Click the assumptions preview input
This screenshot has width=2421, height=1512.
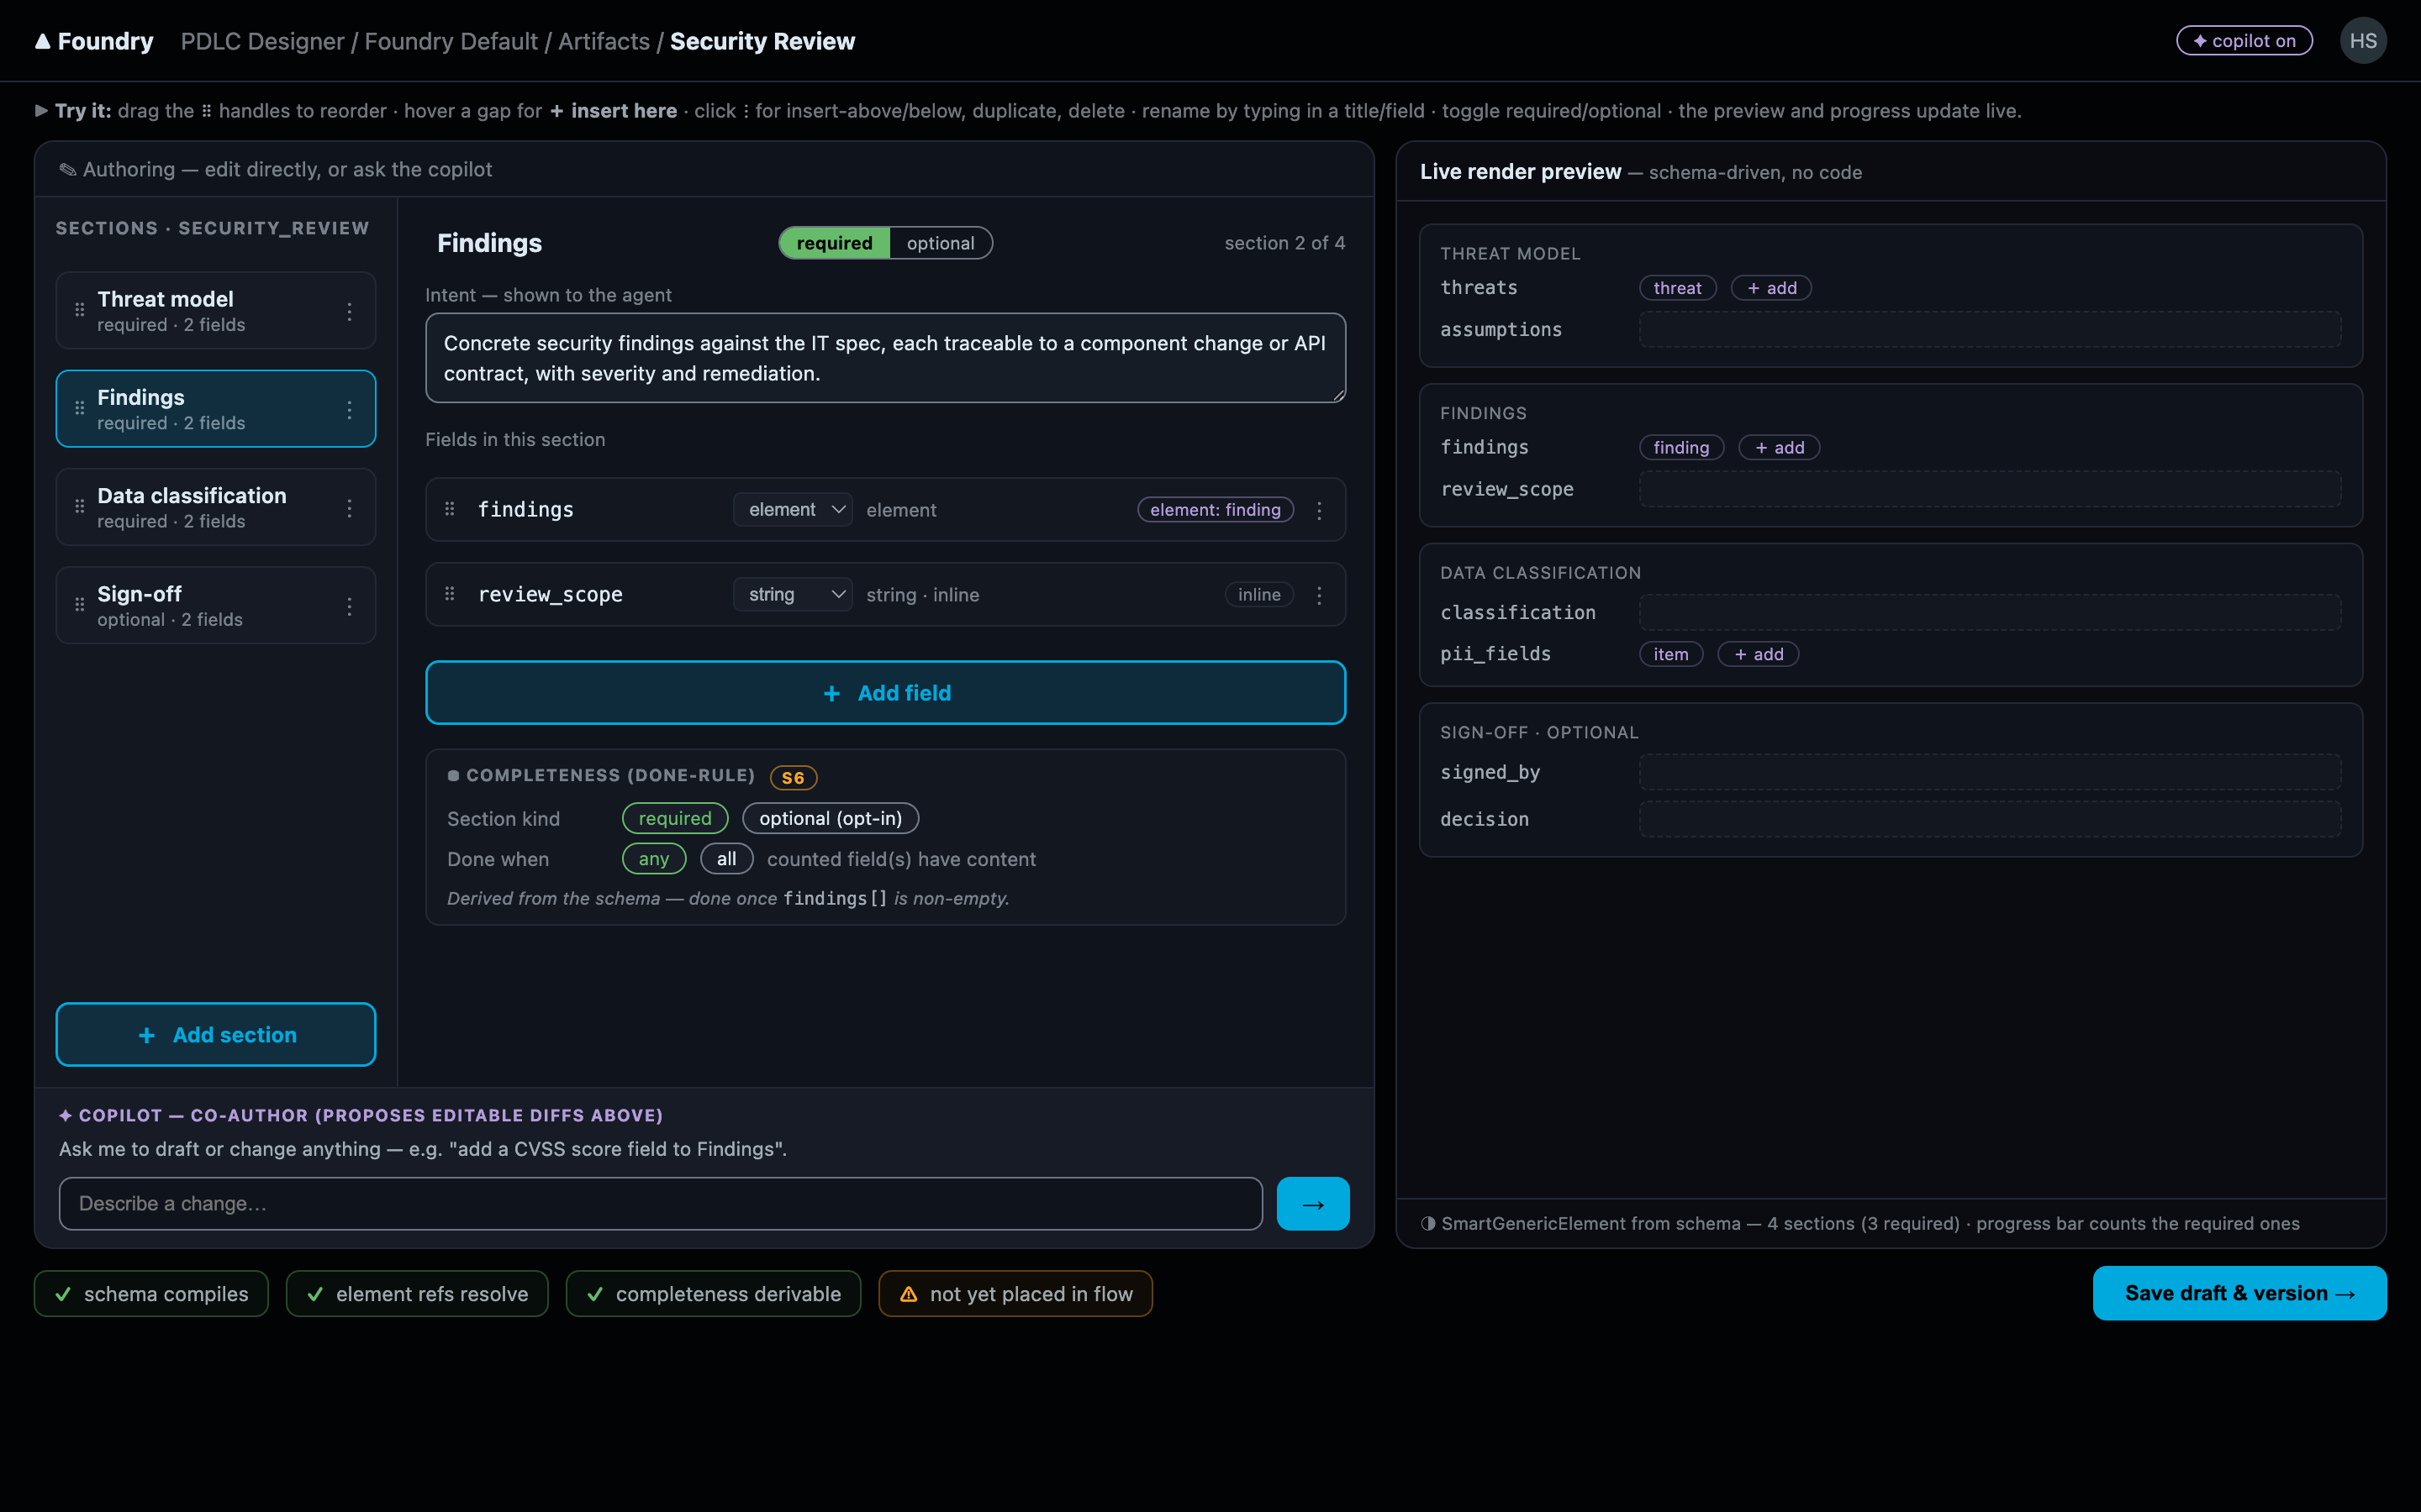(x=1990, y=330)
